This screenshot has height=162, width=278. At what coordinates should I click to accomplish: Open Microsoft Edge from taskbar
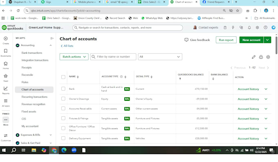[64, 150]
